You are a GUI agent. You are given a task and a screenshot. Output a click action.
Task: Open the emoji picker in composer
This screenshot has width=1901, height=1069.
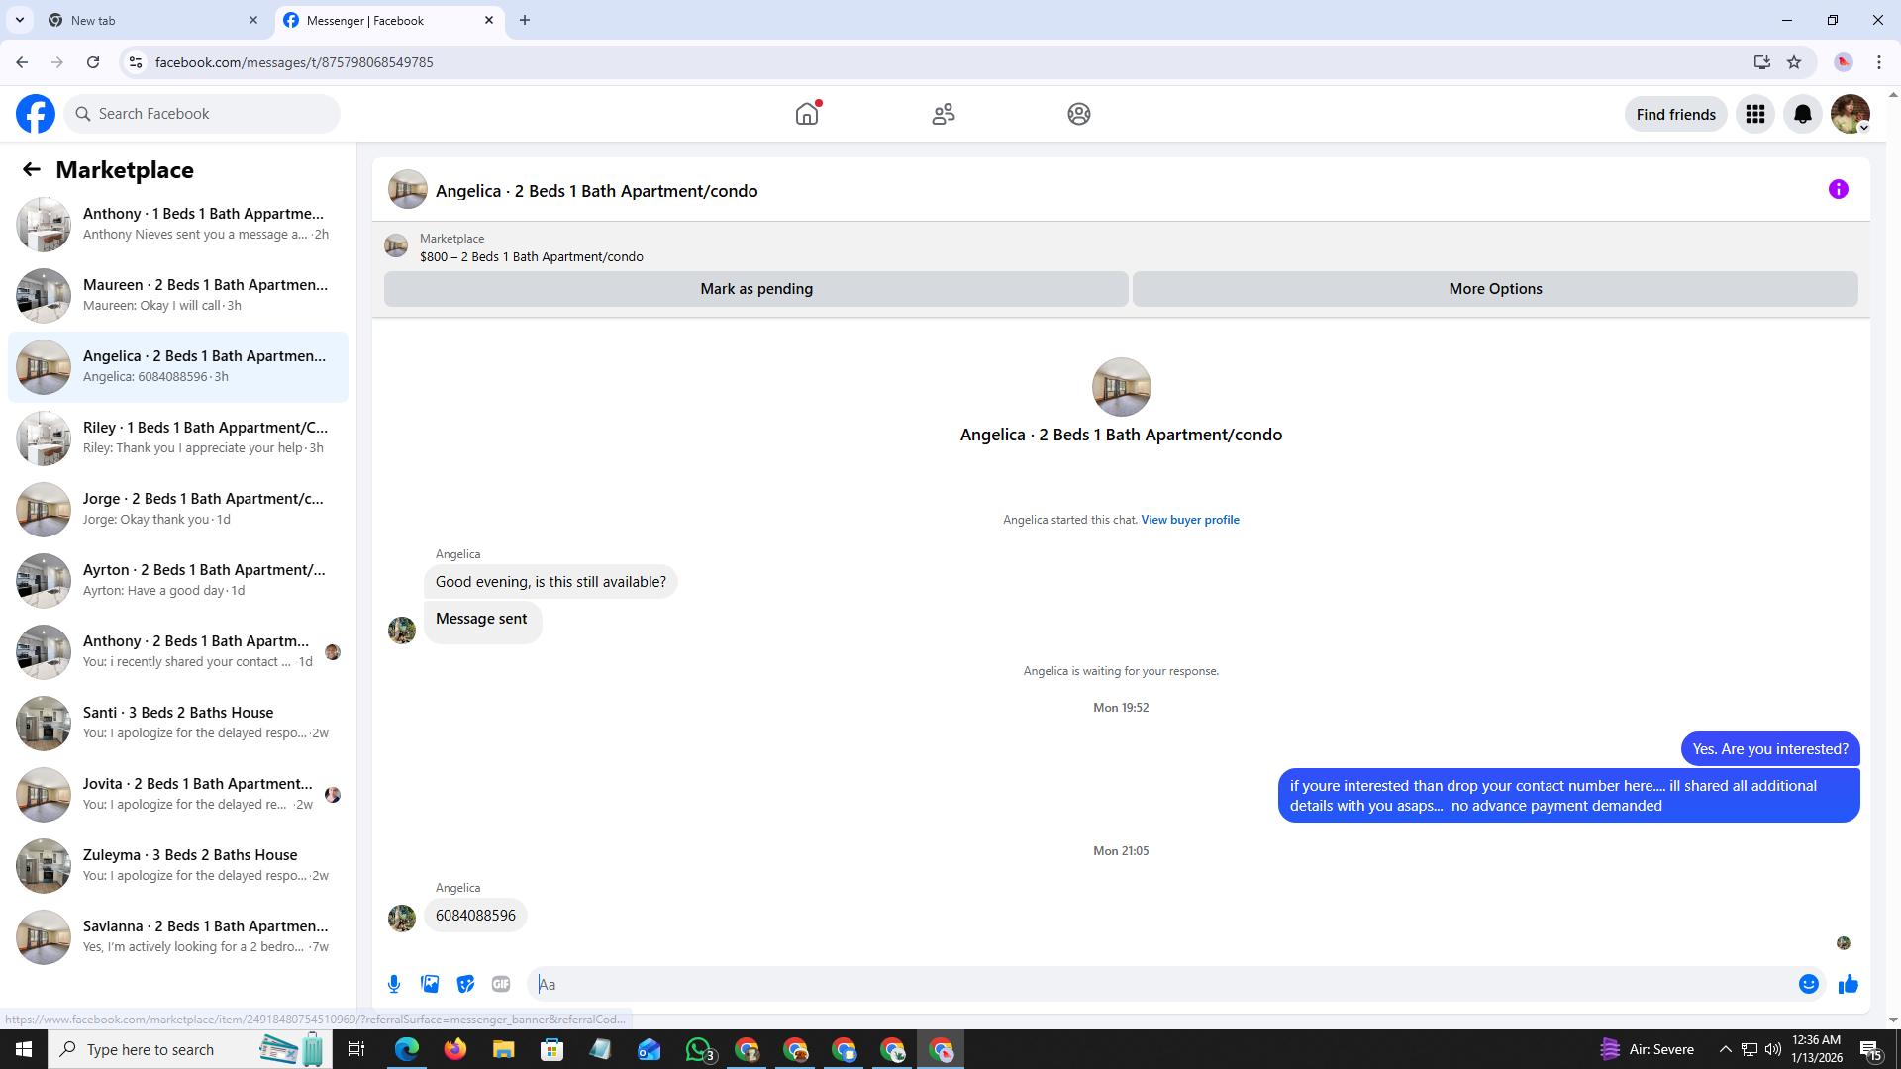tap(1808, 984)
